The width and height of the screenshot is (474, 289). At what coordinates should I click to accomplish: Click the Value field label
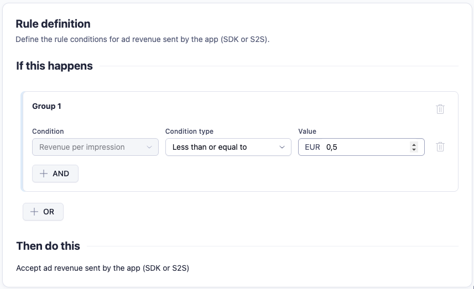tap(307, 132)
